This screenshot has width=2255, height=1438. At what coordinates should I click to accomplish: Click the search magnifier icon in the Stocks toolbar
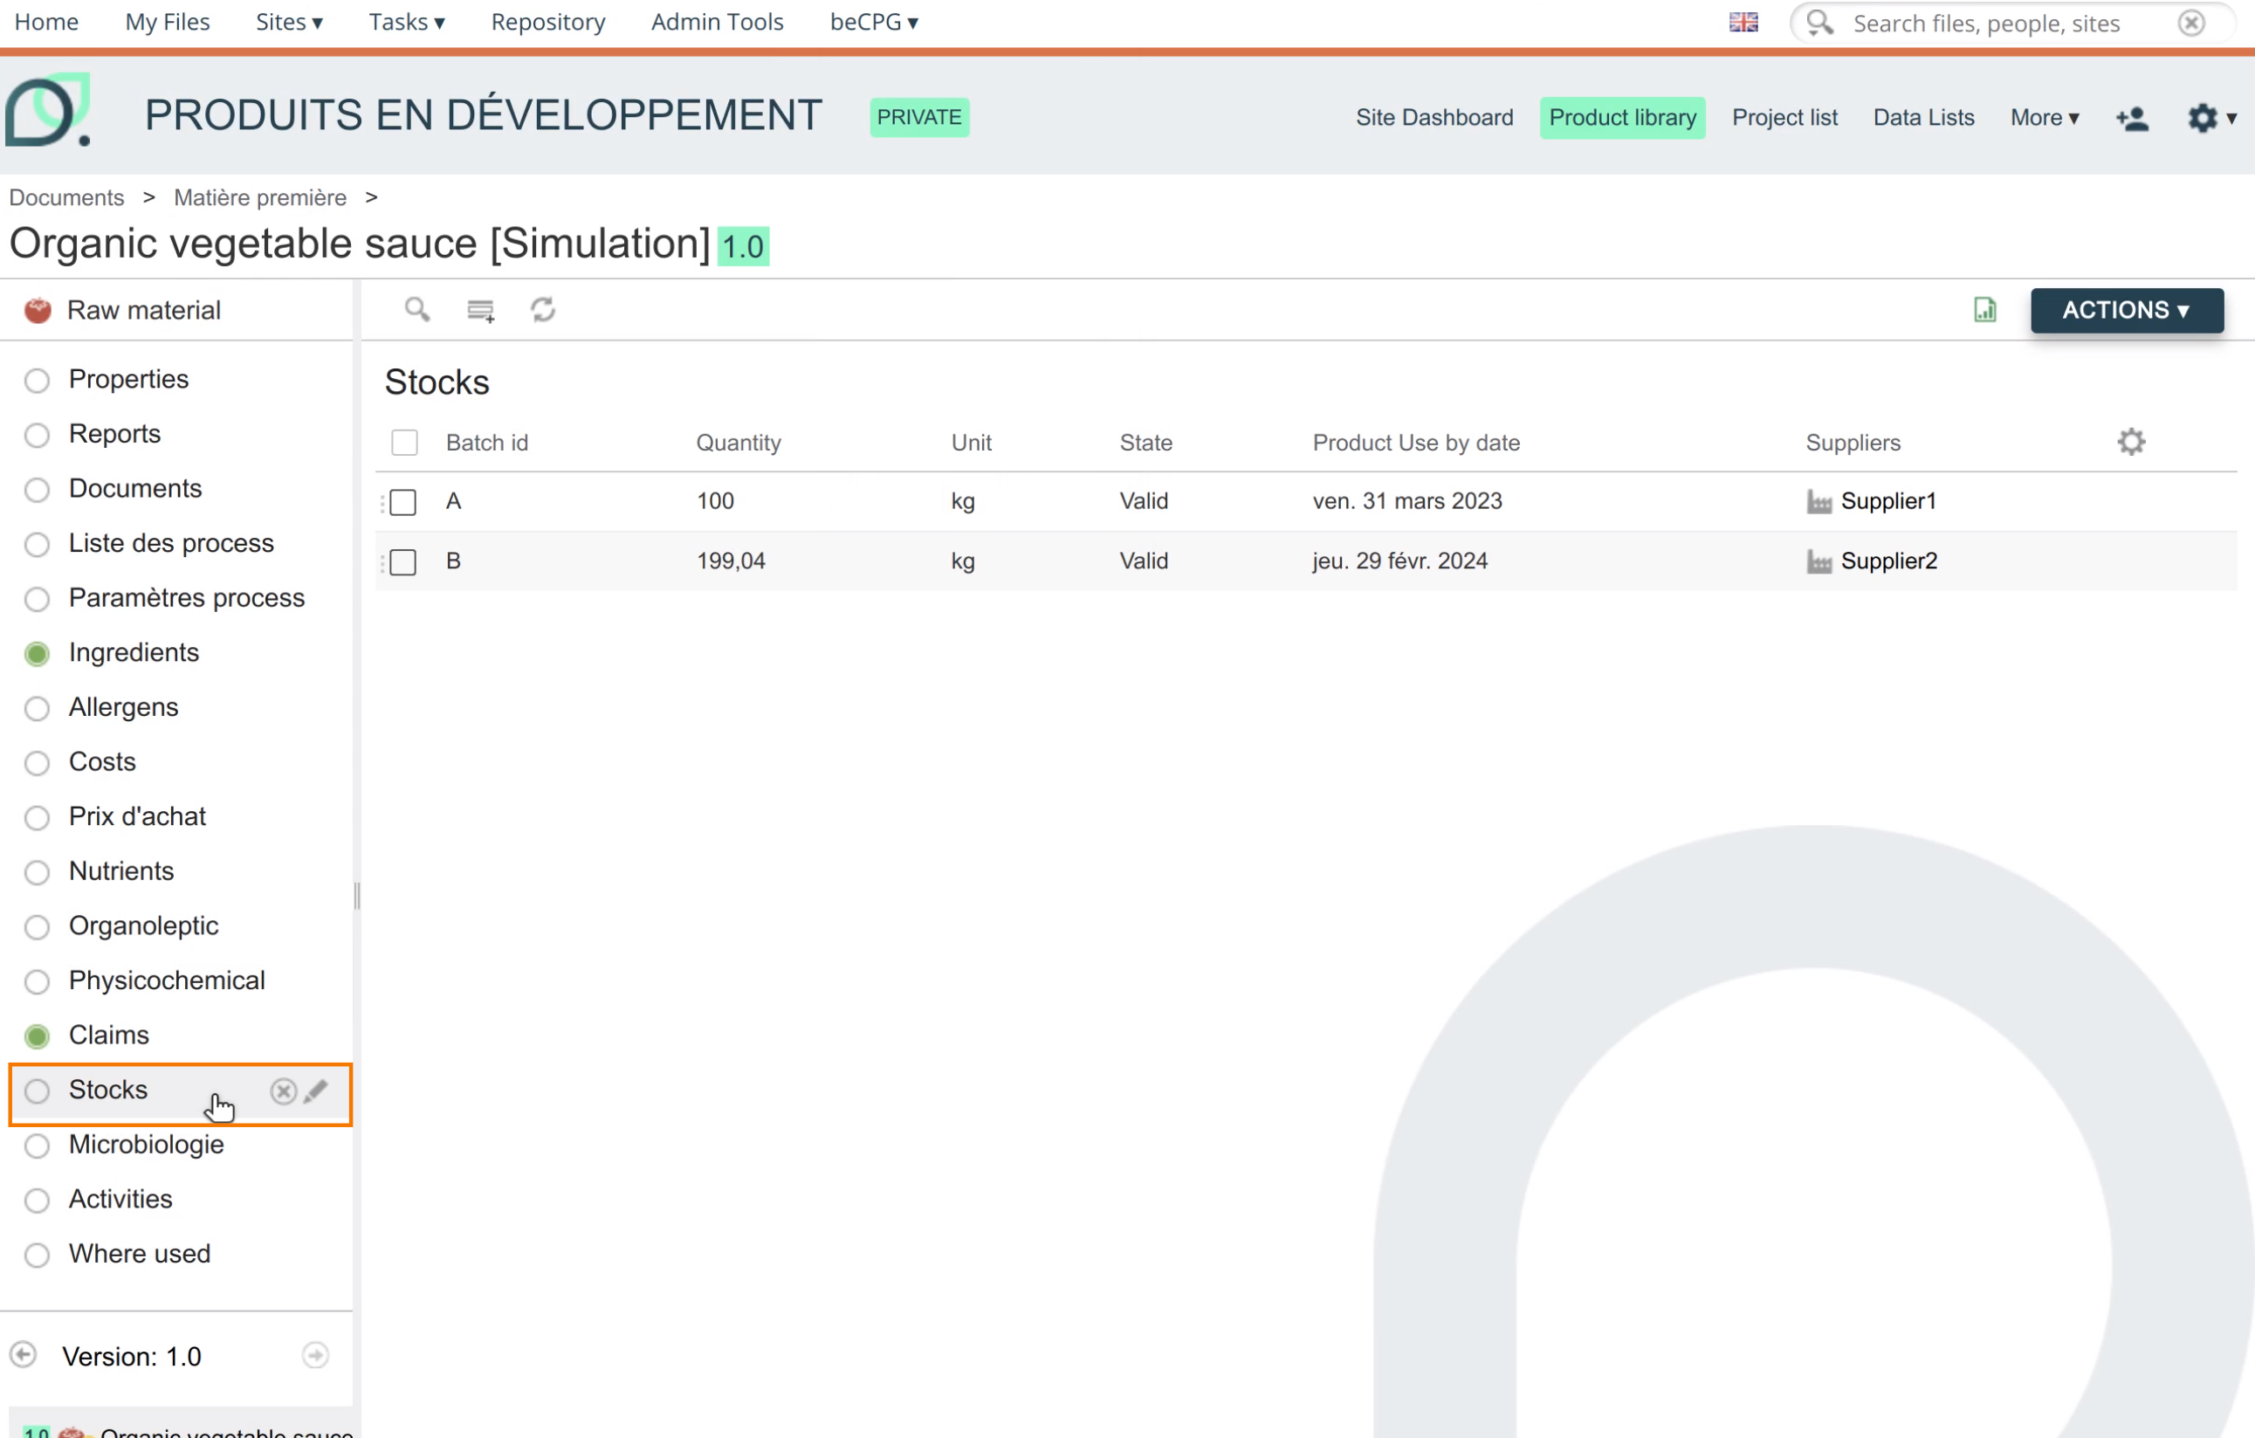click(x=416, y=309)
